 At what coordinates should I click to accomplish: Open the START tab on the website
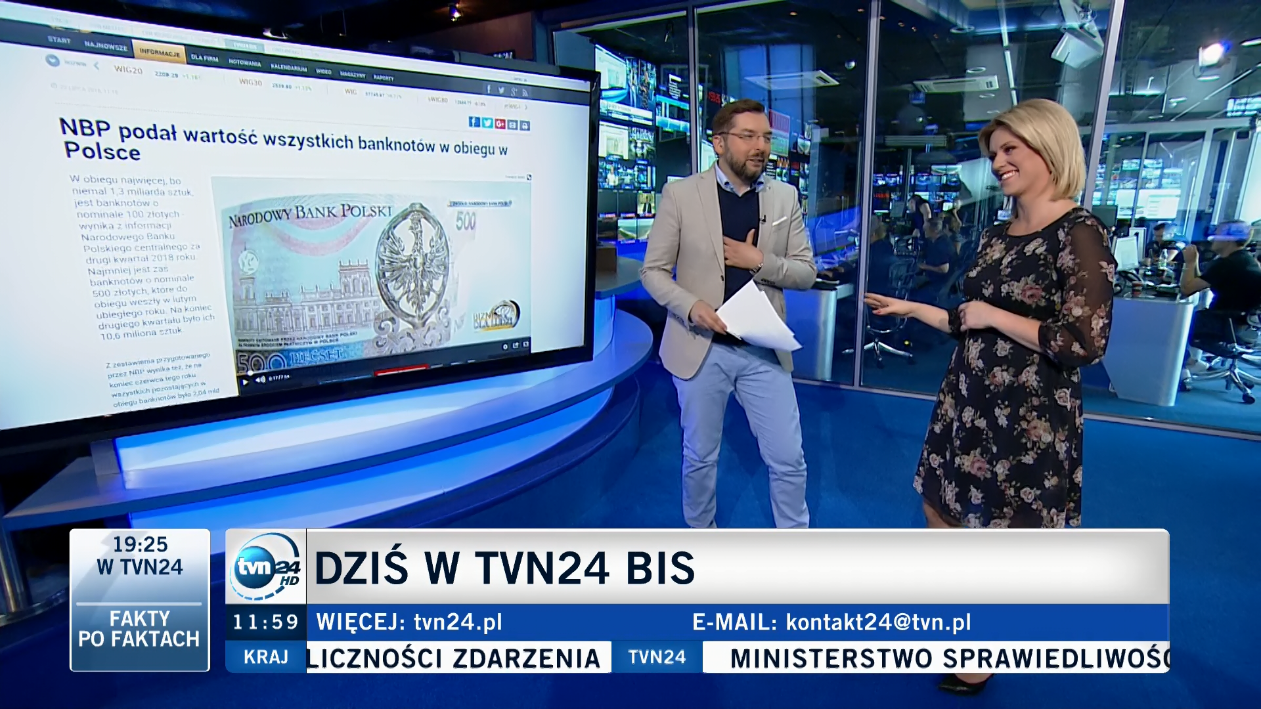point(59,40)
